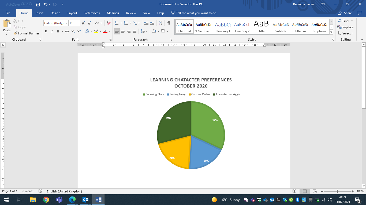The image size is (366, 205).
Task: Toggle Bold formatting
Action: coord(46,31)
